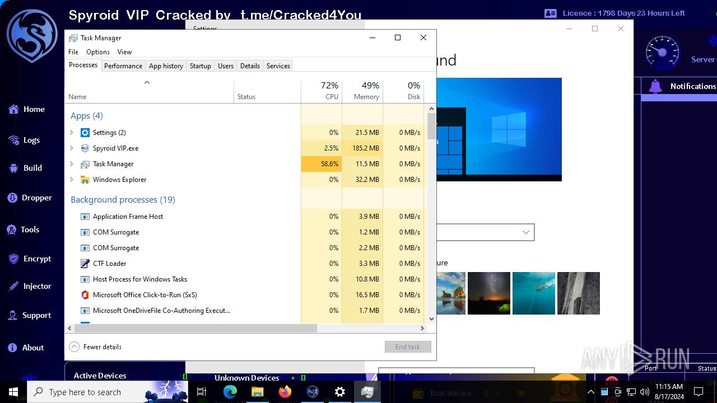The image size is (717, 403).
Task: Open the Action Center notification icon
Action: click(698, 392)
